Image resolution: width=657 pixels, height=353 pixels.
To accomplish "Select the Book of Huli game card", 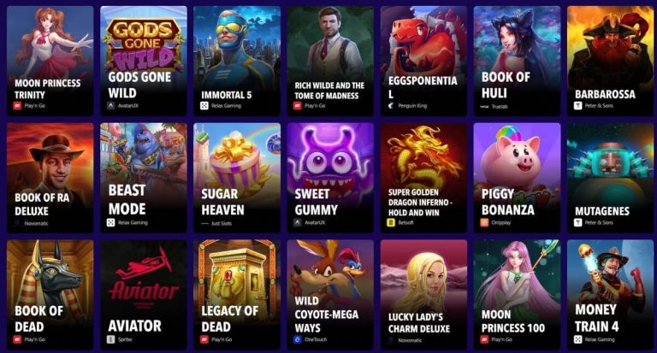I will [517, 61].
